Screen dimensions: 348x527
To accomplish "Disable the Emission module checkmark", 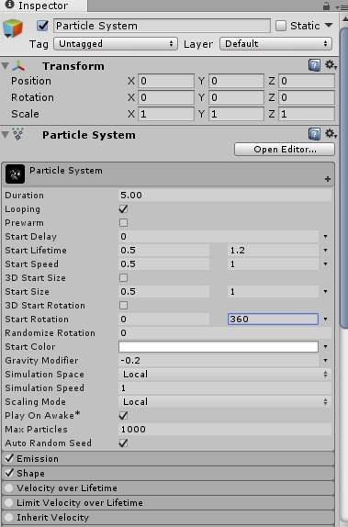I will click(x=9, y=458).
